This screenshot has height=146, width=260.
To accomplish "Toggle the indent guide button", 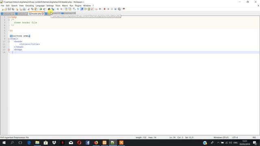I will click(x=82, y=9).
